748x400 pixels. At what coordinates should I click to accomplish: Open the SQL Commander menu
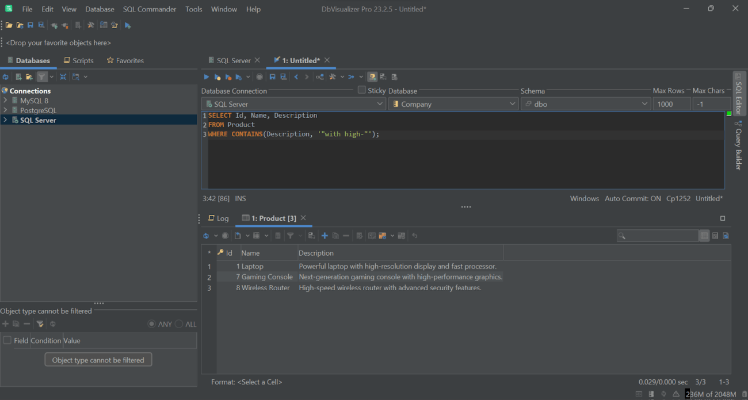click(150, 9)
